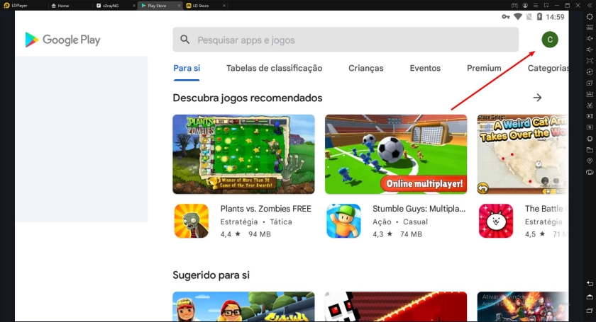Click the Plants vs. Zombies FREE title

click(265, 209)
